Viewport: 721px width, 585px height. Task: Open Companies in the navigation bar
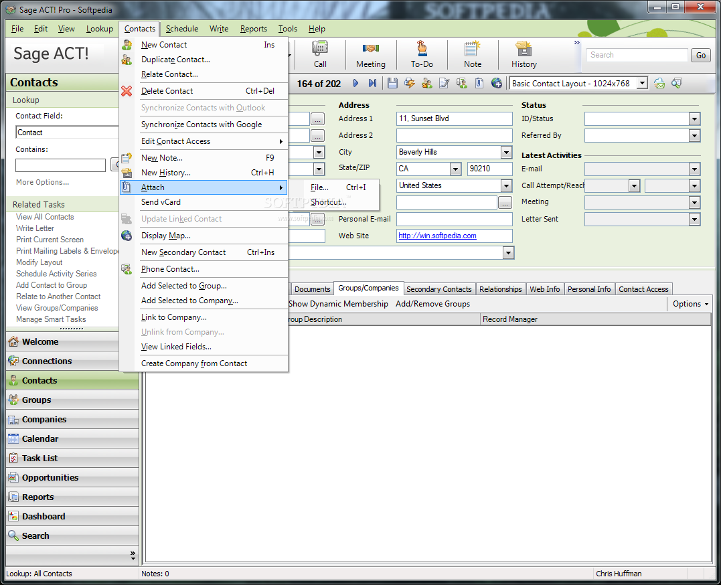pos(73,419)
